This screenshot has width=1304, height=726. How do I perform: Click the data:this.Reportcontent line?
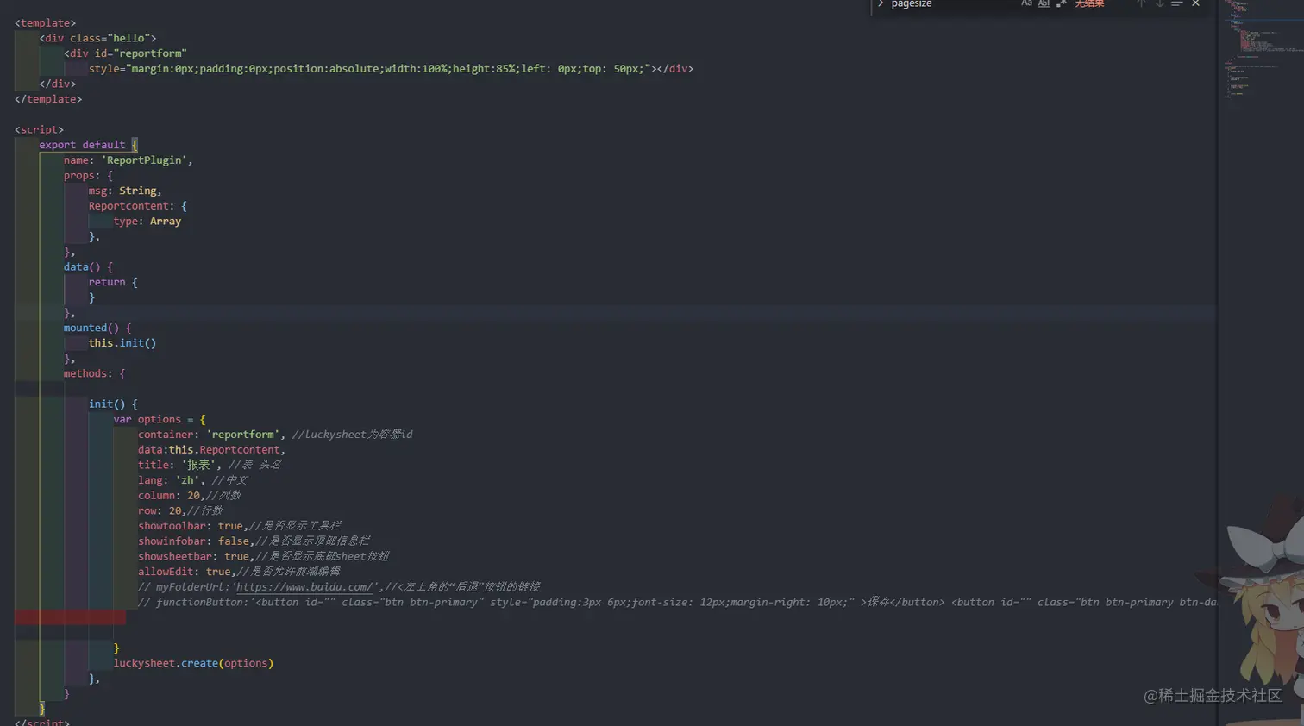(211, 450)
